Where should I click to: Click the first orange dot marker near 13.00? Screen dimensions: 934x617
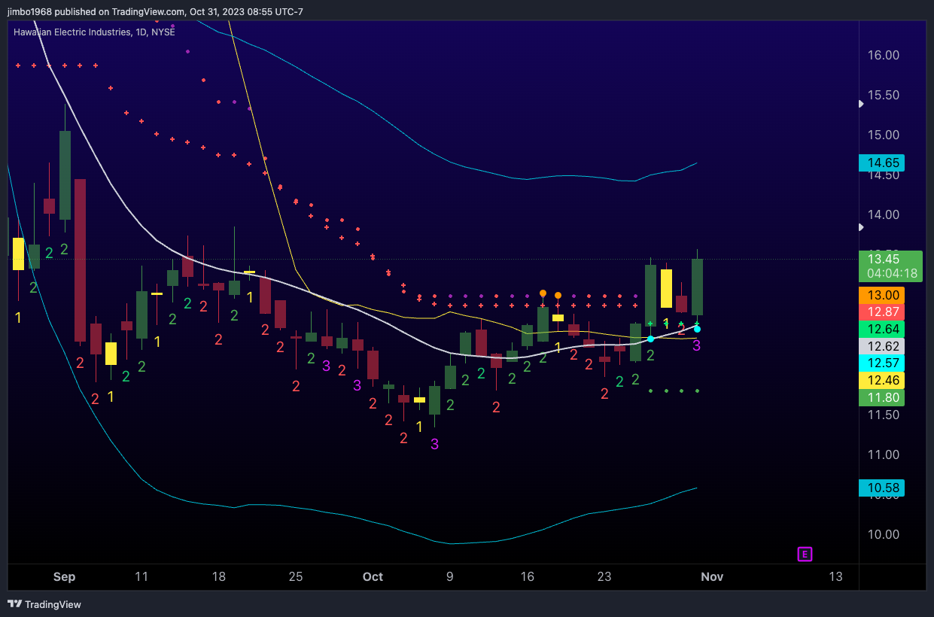click(x=543, y=293)
